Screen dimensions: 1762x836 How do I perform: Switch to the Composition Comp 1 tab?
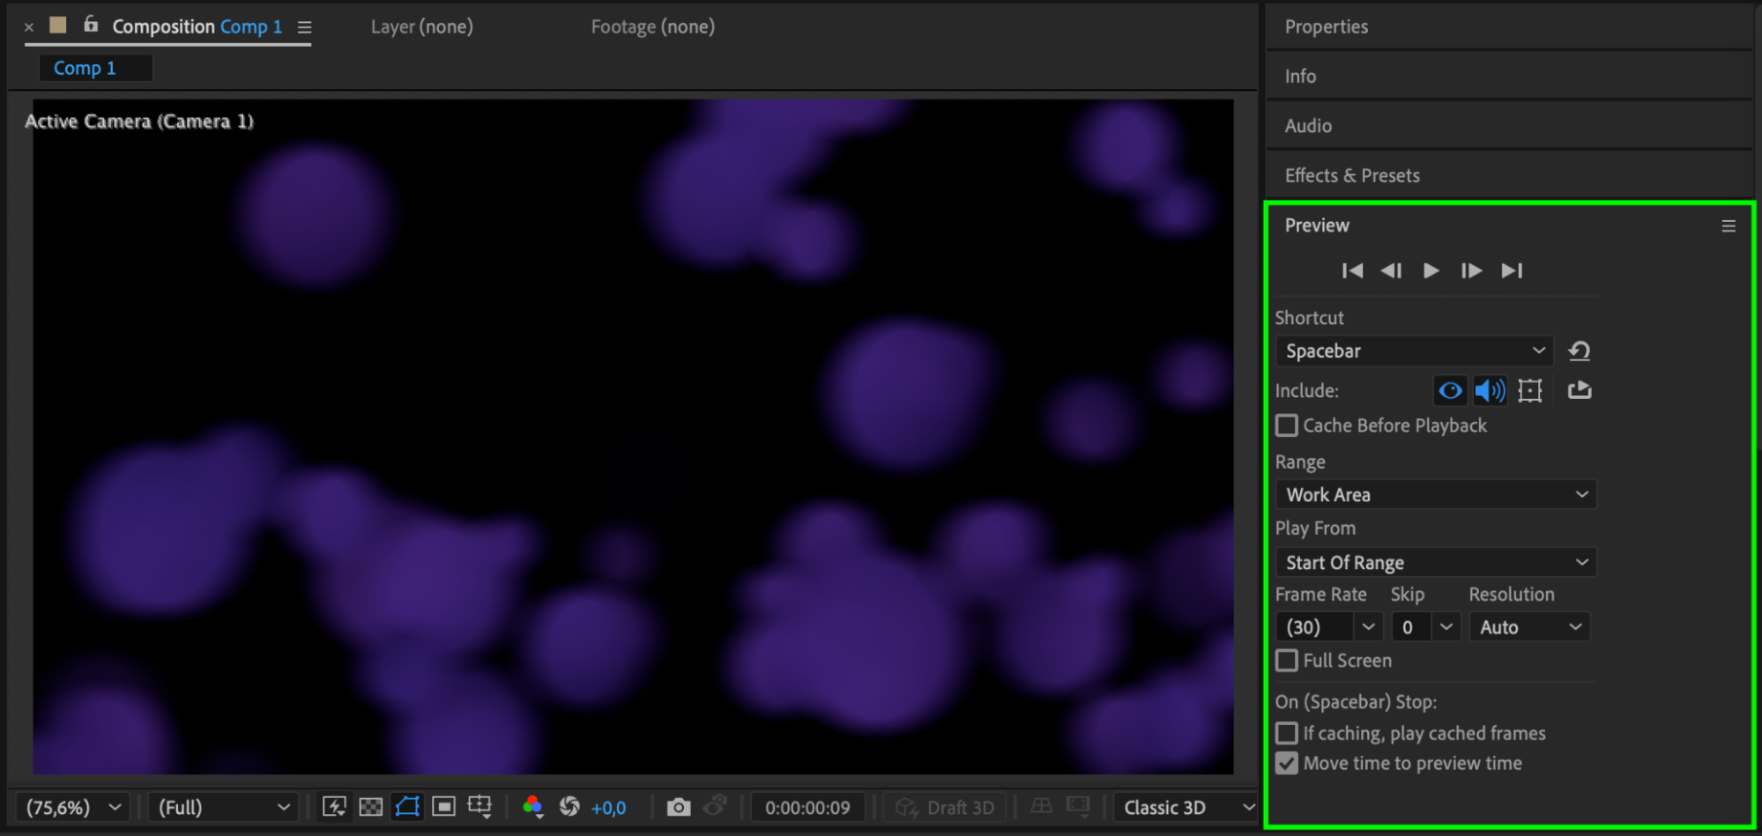197,26
